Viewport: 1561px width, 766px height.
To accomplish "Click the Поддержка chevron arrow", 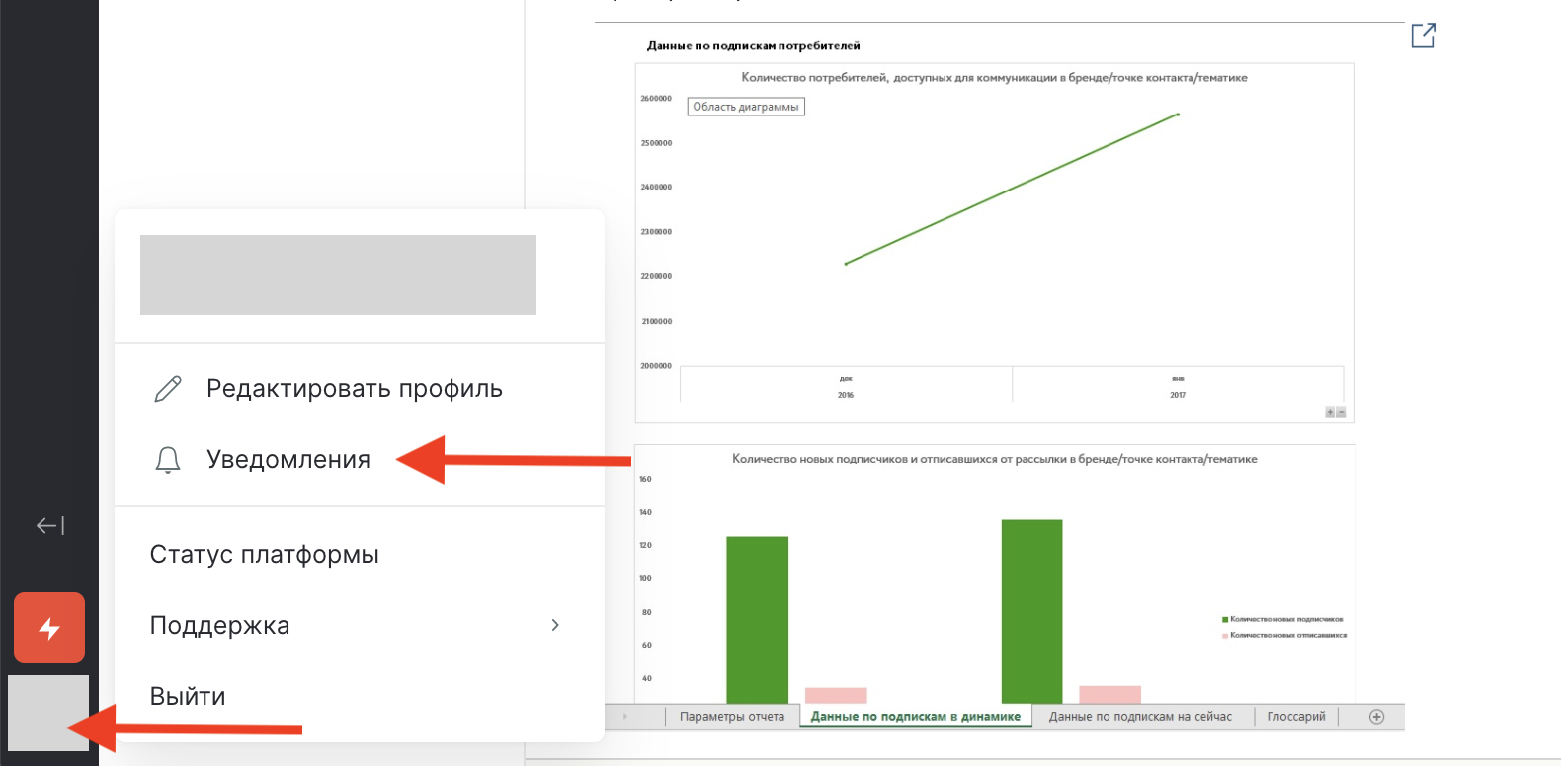I will tap(555, 625).
